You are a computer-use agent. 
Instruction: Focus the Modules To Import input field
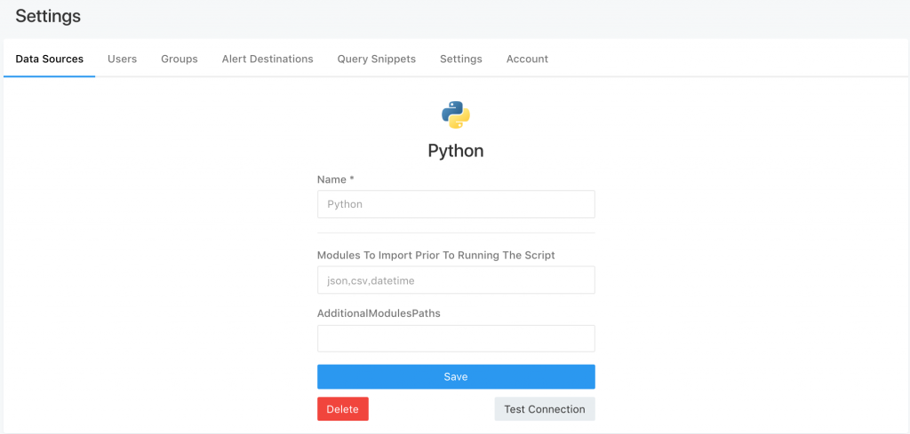click(456, 280)
